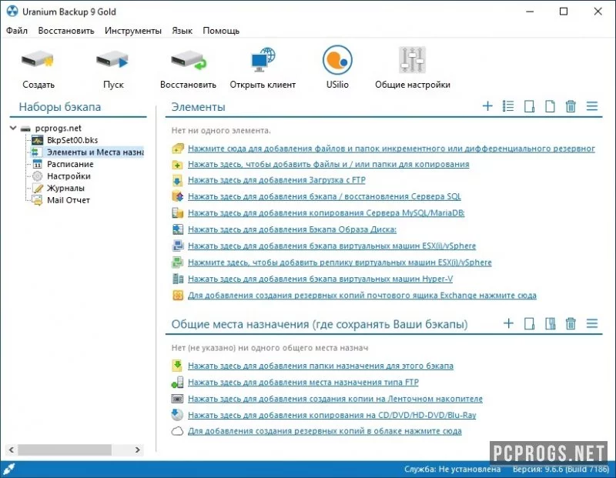Image resolution: width=616 pixels, height=478 pixels.
Task: Click bookmark page icon in destinations header
Action: [x=550, y=323]
